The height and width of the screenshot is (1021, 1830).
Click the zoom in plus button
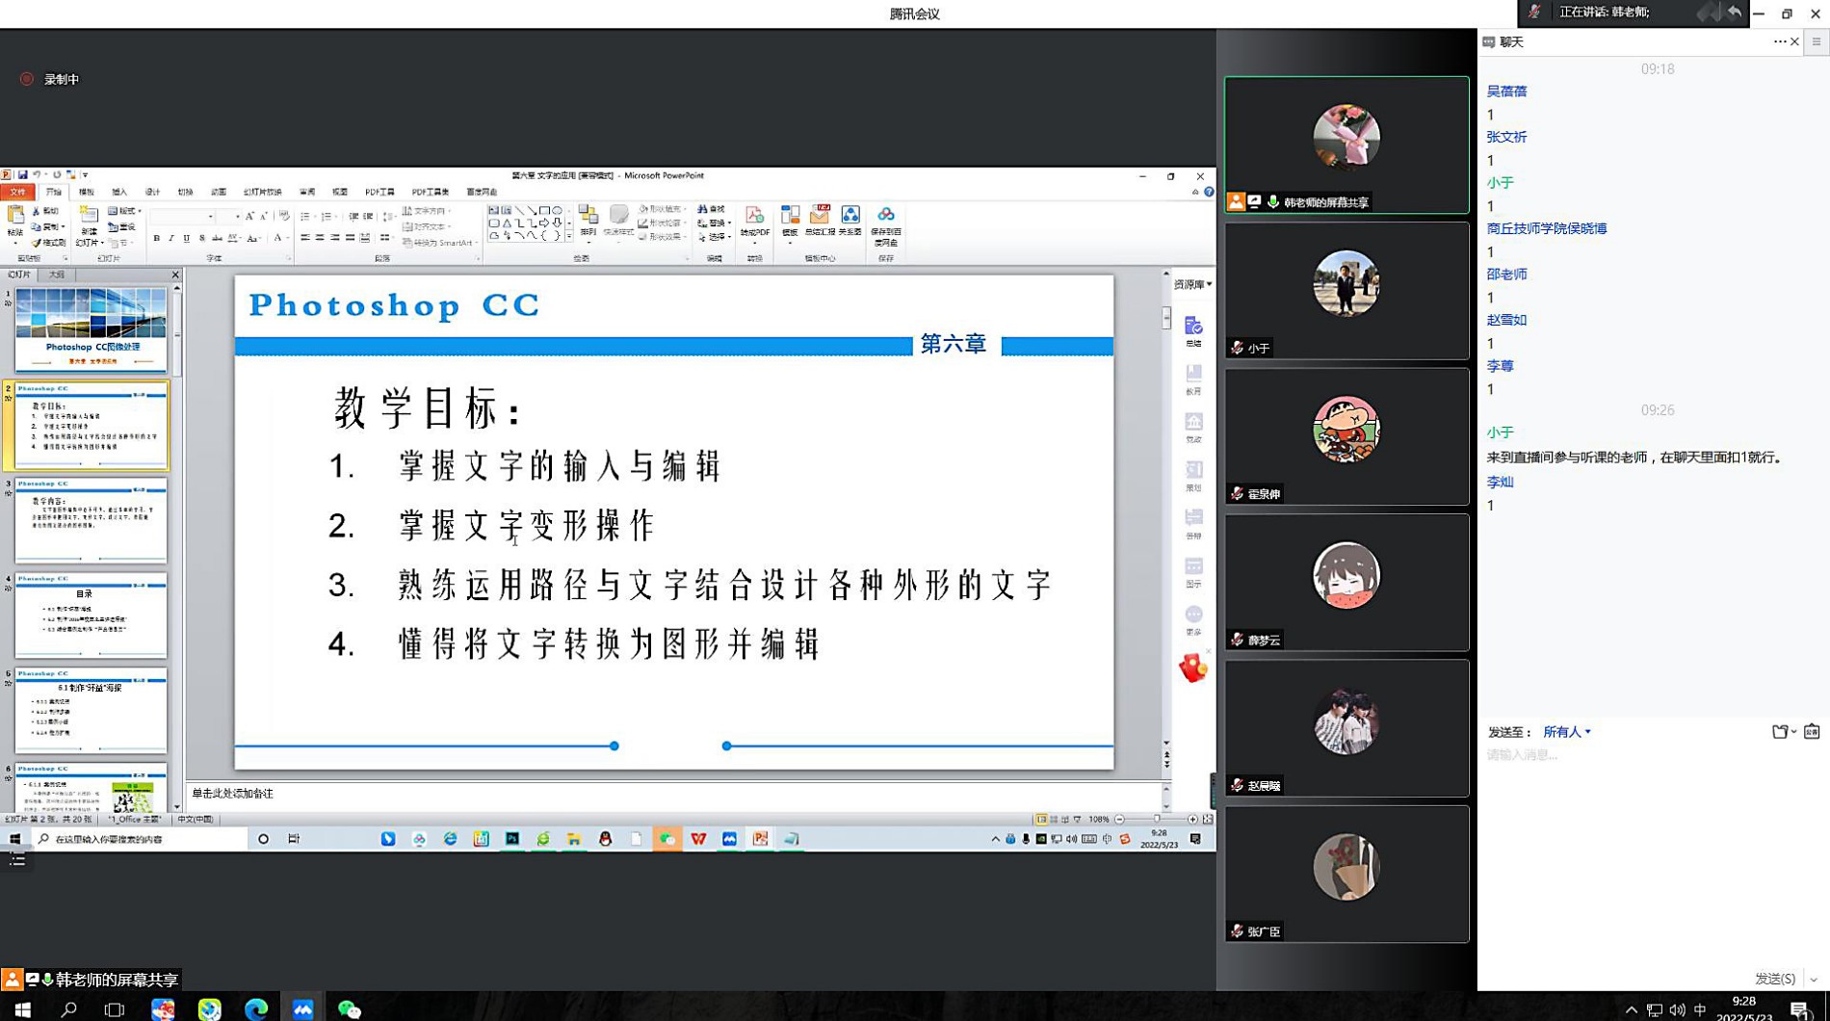pyautogui.click(x=1192, y=820)
